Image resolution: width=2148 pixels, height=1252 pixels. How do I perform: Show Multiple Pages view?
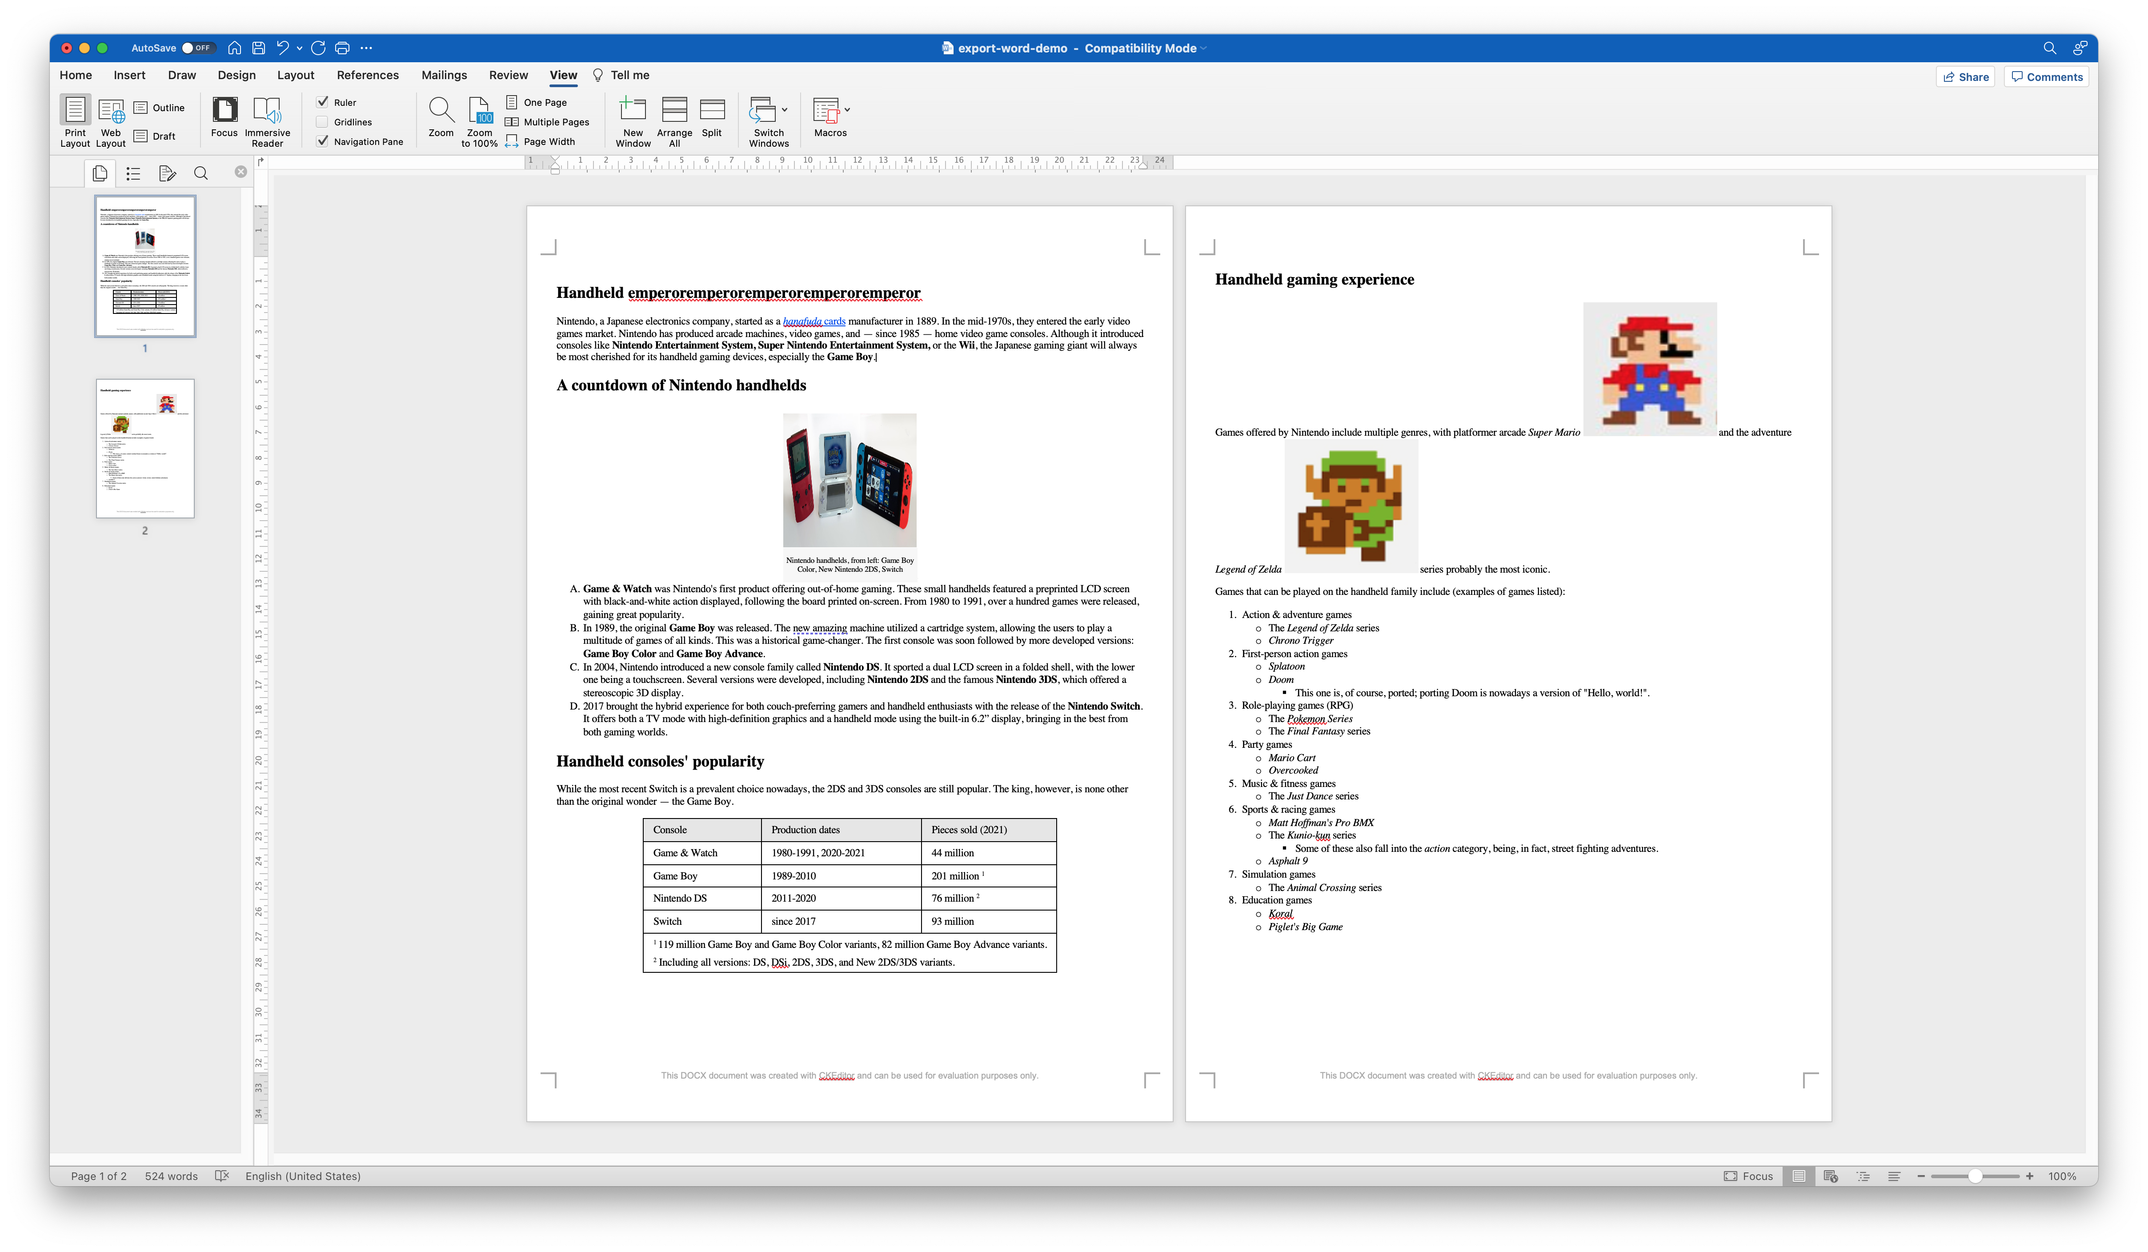(547, 122)
